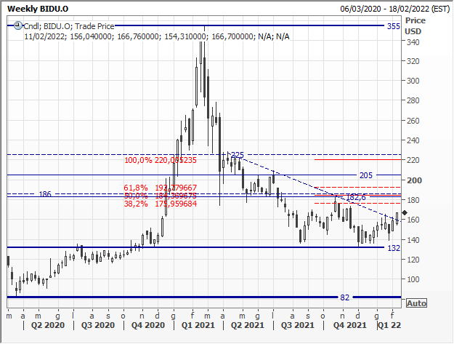This screenshot has height=344, width=454.
Task: Click the red 182,6 level label
Action: point(354,197)
